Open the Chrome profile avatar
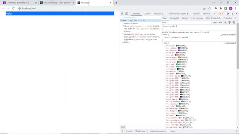239x134 pixels. coord(231,9)
